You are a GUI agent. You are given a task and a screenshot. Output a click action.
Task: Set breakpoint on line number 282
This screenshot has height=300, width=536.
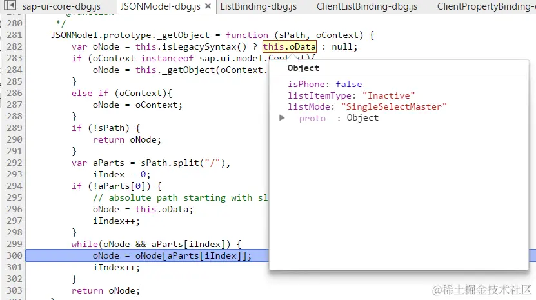pos(14,47)
